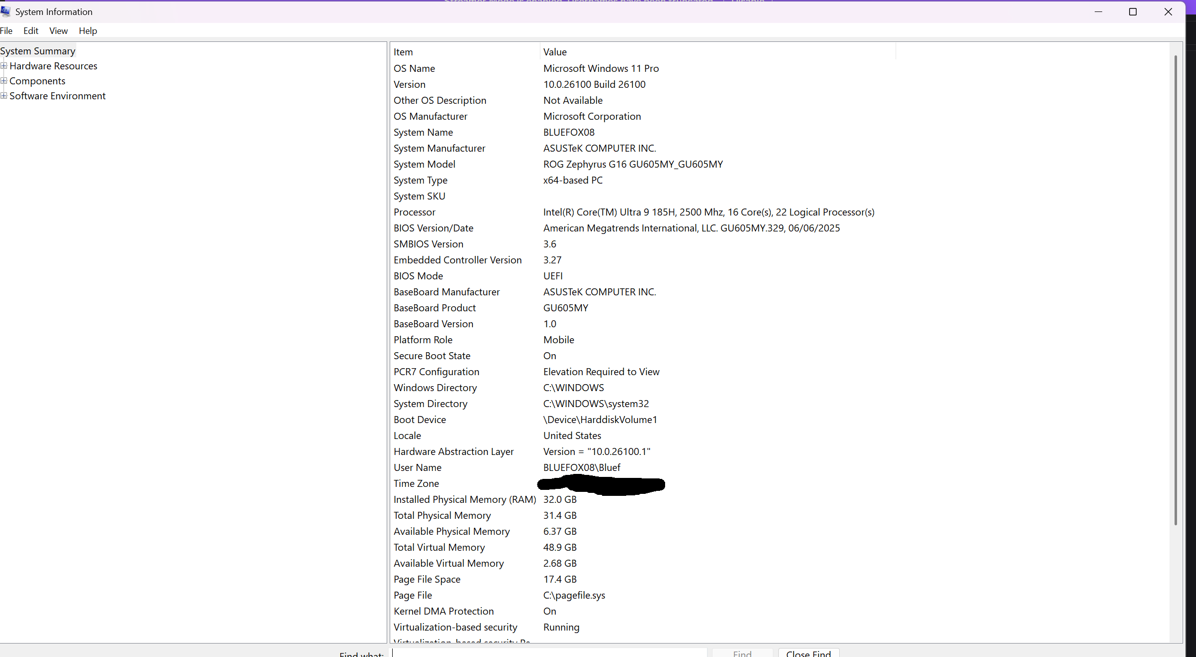Expand the Software Environment node
Image resolution: width=1196 pixels, height=657 pixels.
coord(3,96)
